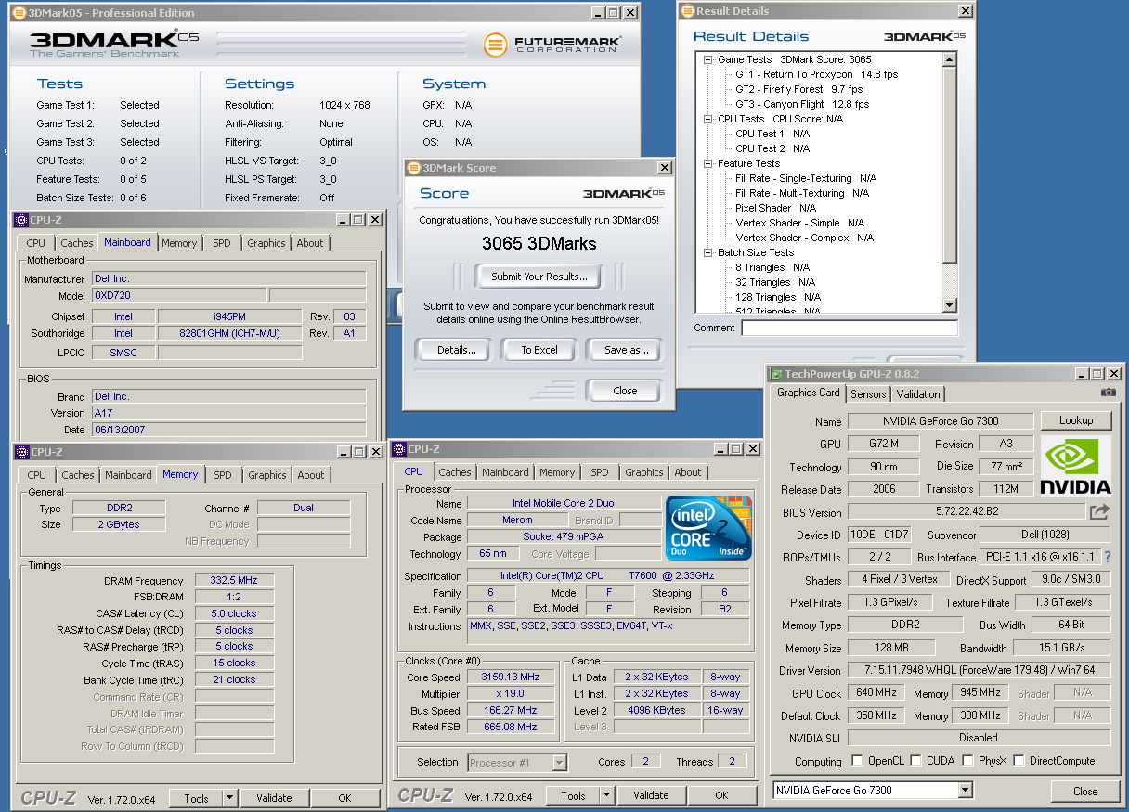Click the scroll up arrow in Result Details list
The width and height of the screenshot is (1129, 812).
coord(949,59)
